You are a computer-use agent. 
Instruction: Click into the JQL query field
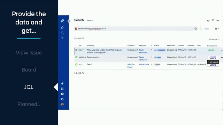click(136, 28)
